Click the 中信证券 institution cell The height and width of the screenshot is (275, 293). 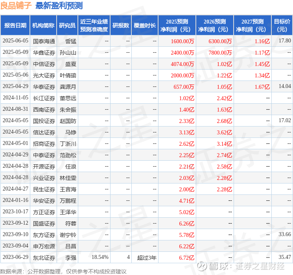44,64
